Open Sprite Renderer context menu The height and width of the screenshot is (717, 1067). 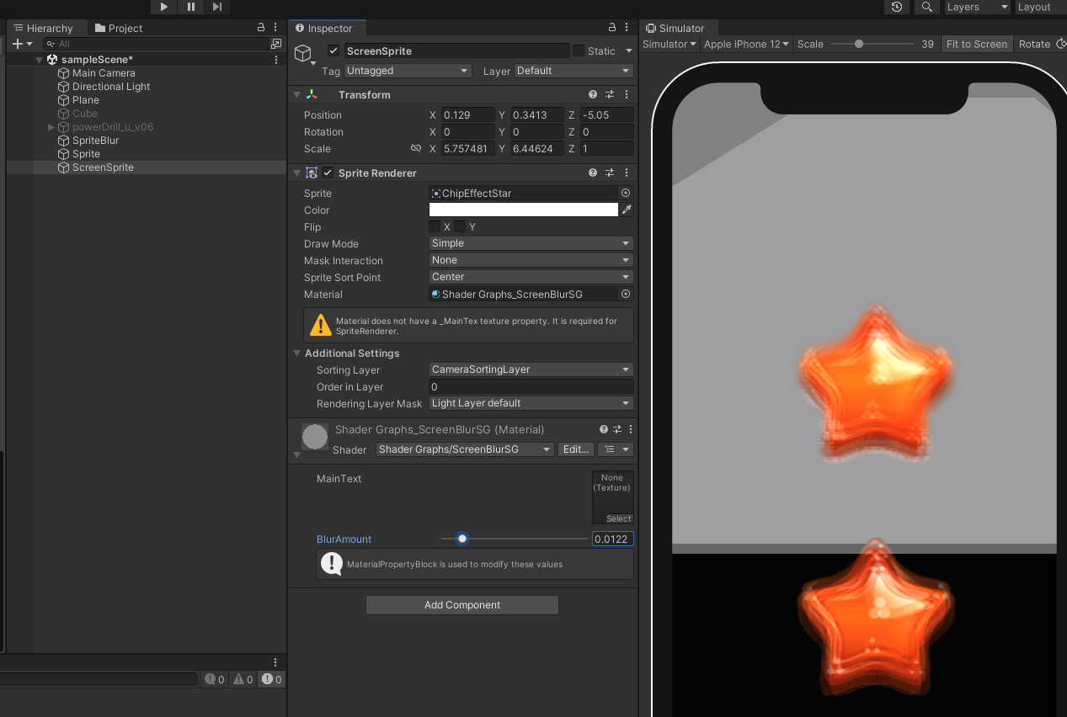[x=627, y=173]
